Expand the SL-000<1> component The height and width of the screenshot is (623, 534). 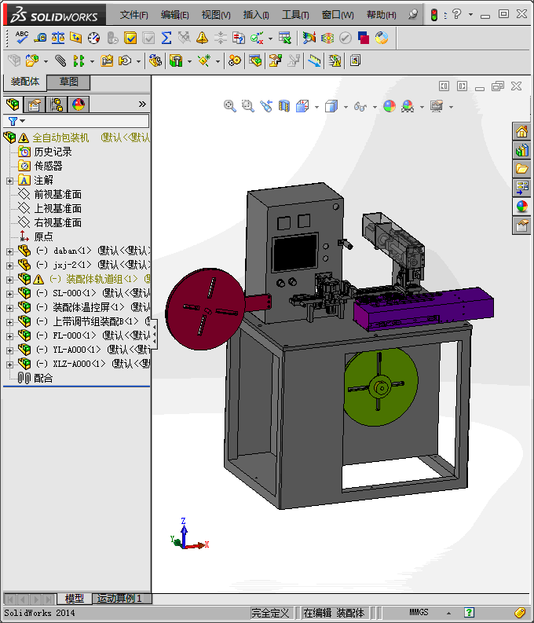pos(10,294)
